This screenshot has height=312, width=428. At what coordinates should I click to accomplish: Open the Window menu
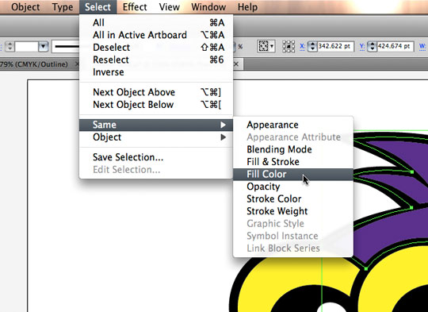[x=208, y=7]
